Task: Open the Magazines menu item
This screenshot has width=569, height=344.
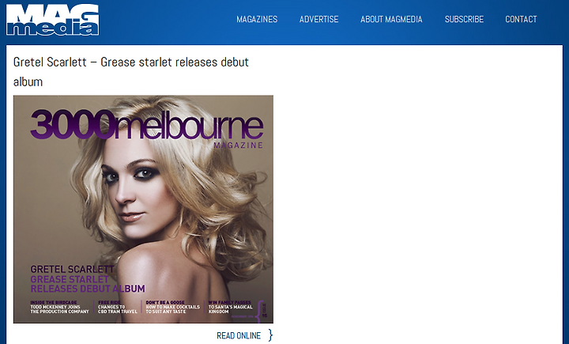Action: pyautogui.click(x=257, y=19)
